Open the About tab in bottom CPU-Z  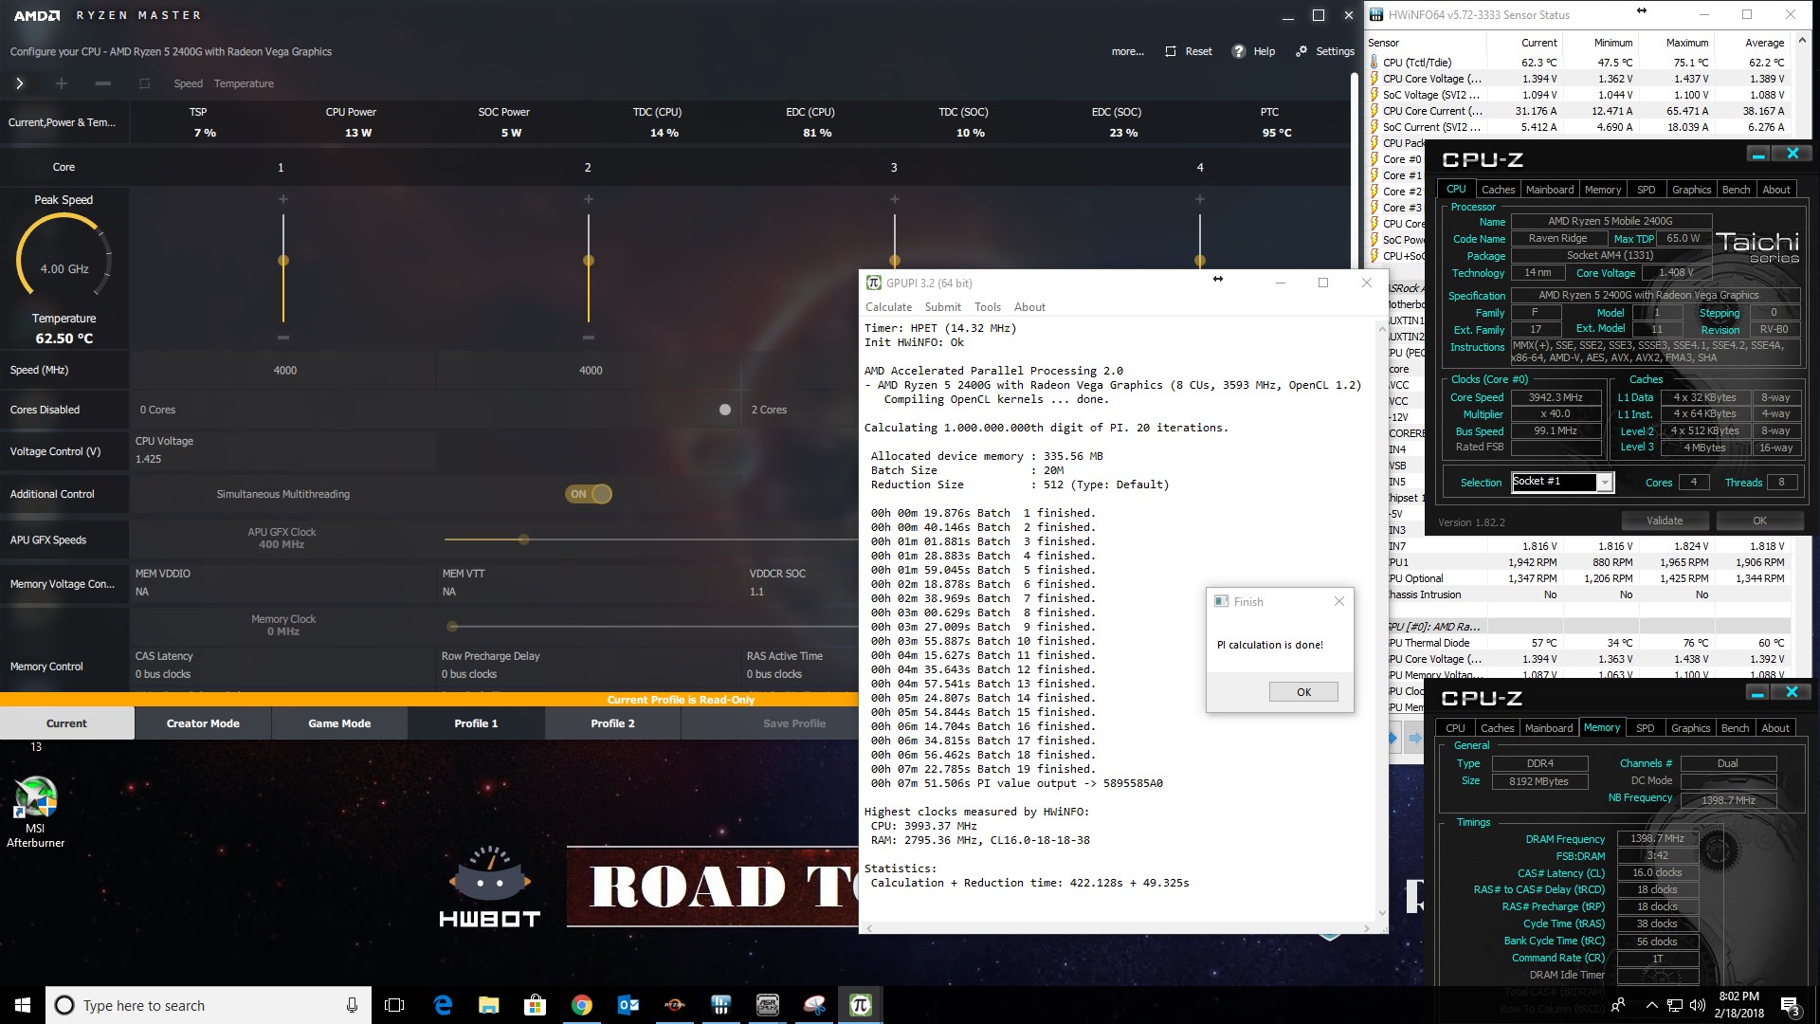(x=1775, y=728)
